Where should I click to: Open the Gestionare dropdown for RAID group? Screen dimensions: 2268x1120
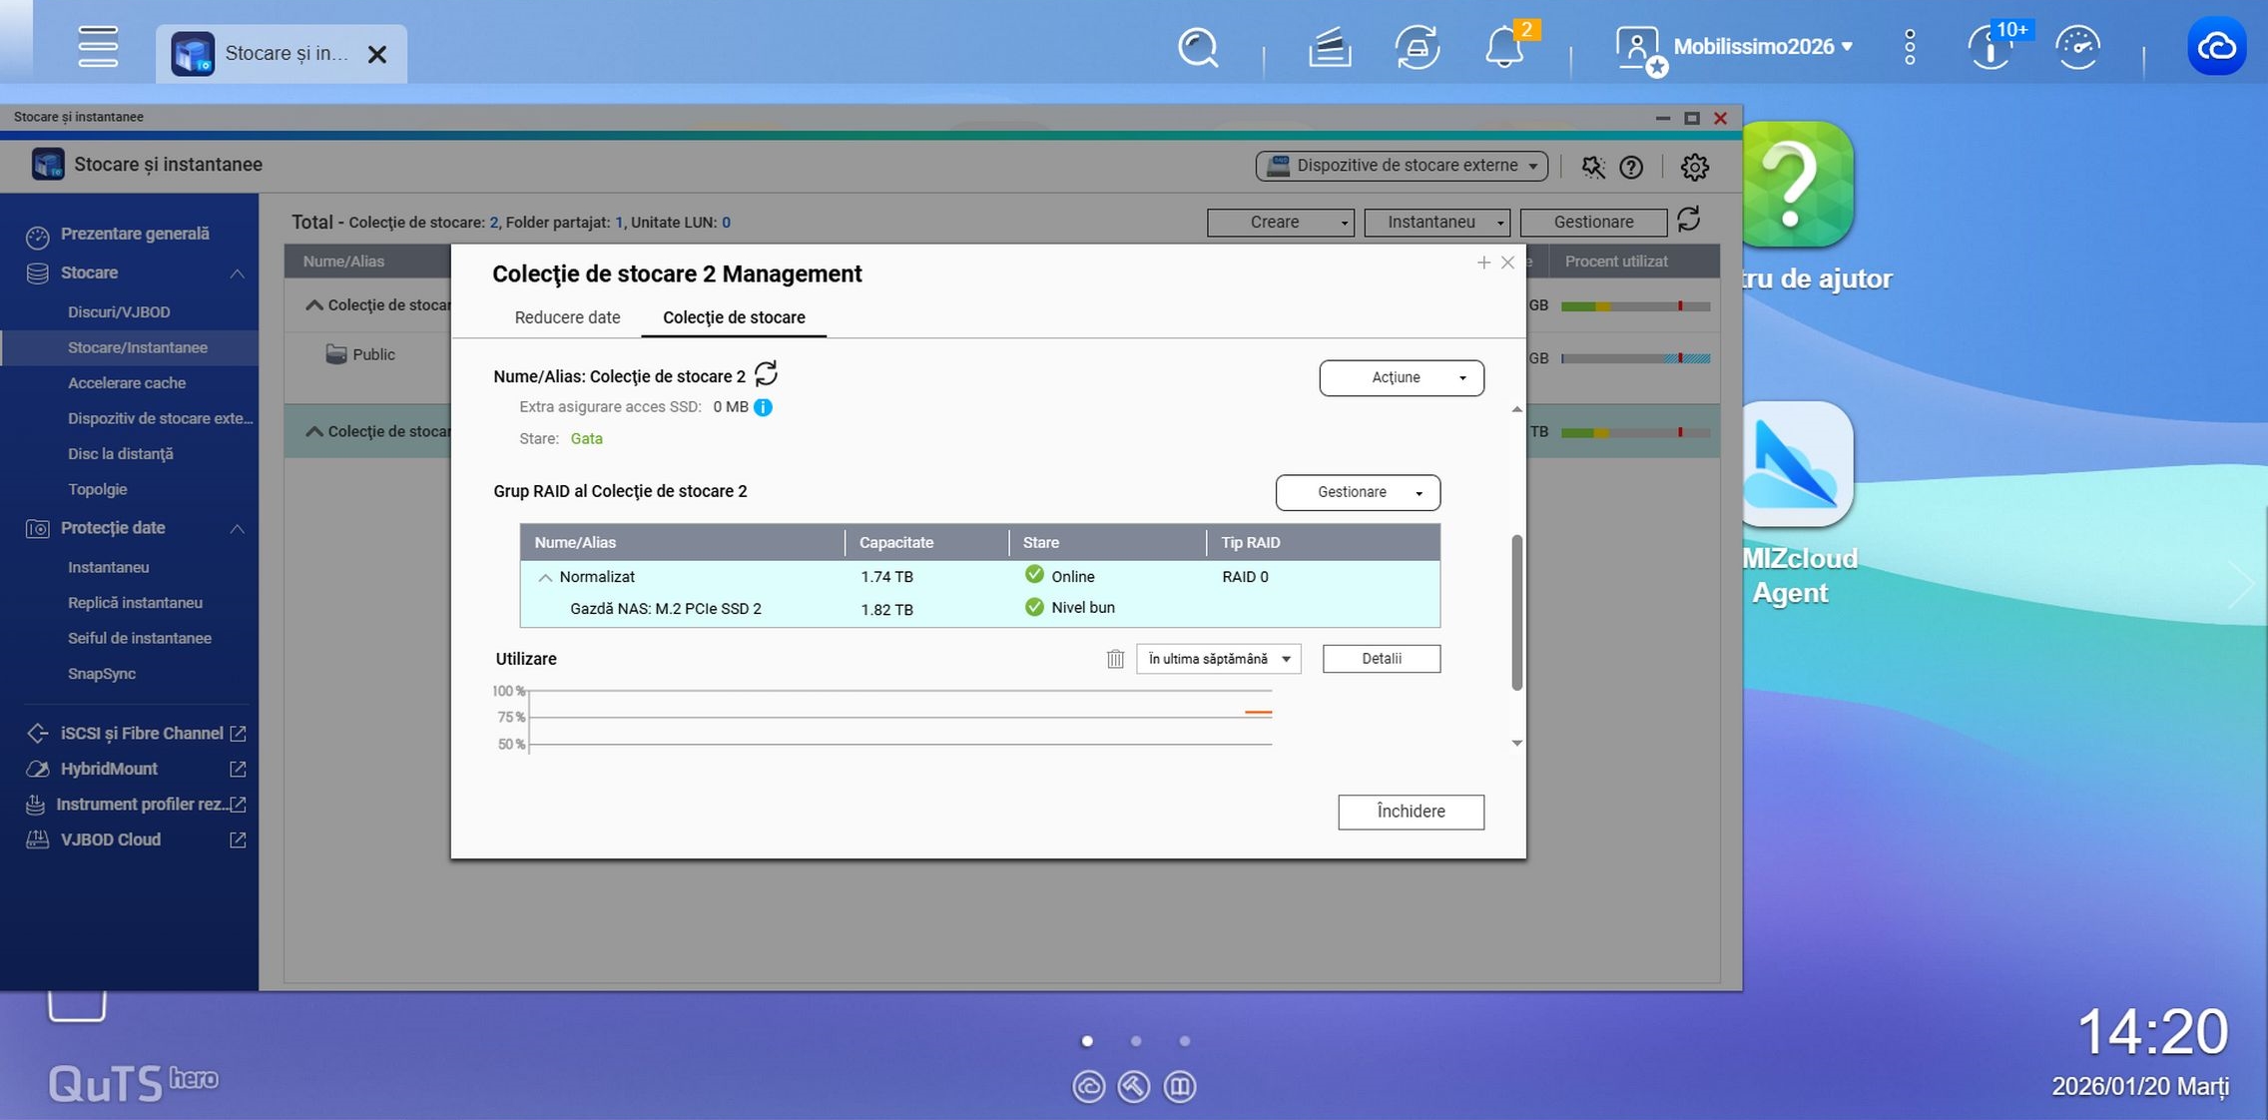click(1357, 492)
